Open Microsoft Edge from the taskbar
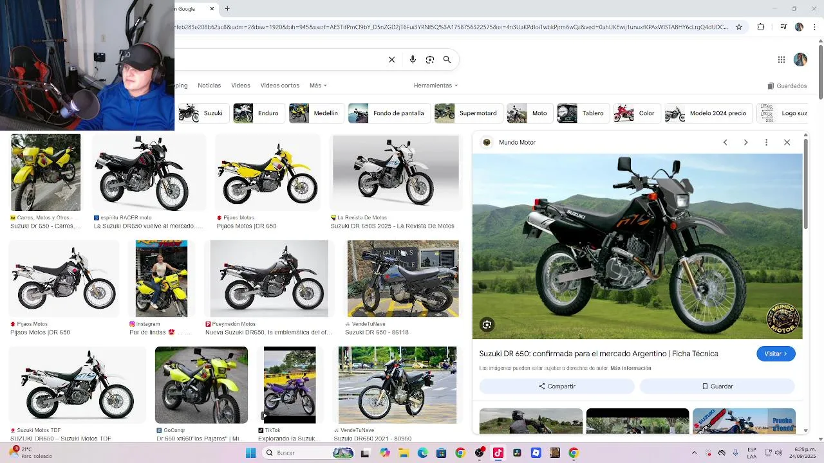Viewport: 824px width, 463px height. (422, 453)
